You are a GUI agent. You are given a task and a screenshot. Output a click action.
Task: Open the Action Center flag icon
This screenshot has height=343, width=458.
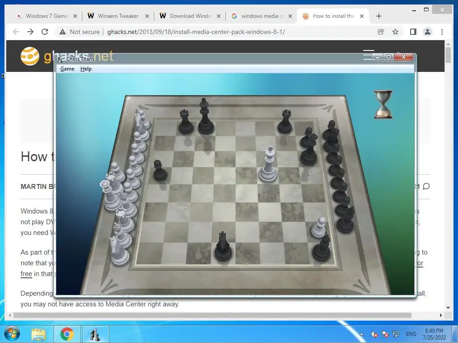click(385, 334)
